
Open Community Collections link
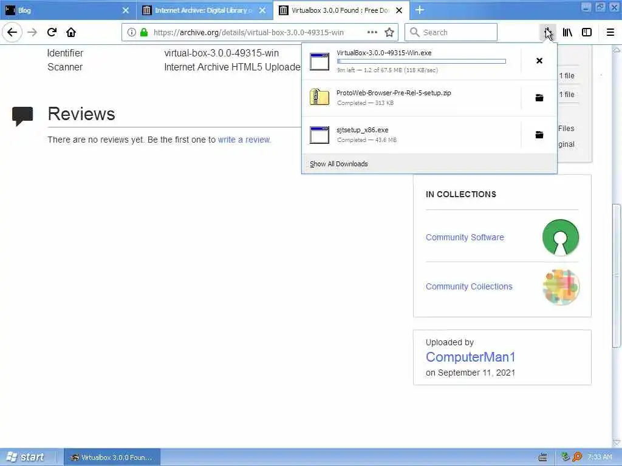point(469,286)
